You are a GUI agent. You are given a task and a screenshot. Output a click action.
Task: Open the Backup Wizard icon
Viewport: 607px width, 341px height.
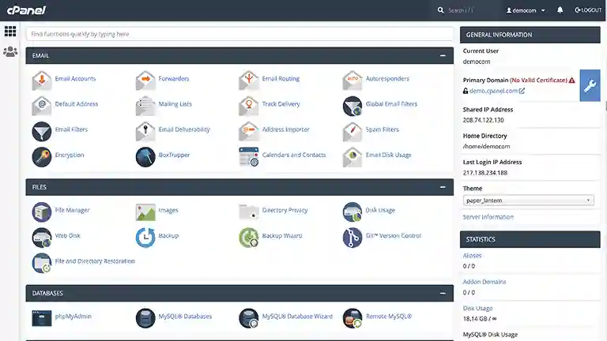coord(249,238)
